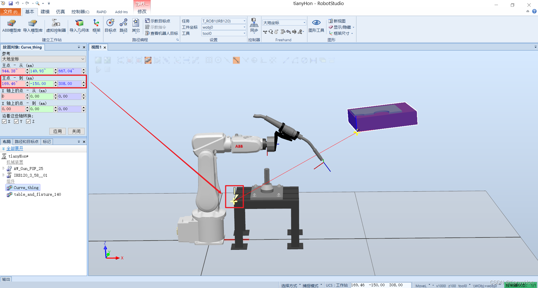Screen dimensions: 538x288
Task: Toggle the Z axis translate checkbox
Action: (x=28, y=121)
